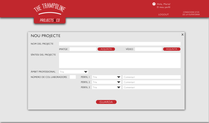This screenshot has width=209, height=123.
Task: Click the Número de Col·laboradors field
Action: pyautogui.click(x=73, y=77)
